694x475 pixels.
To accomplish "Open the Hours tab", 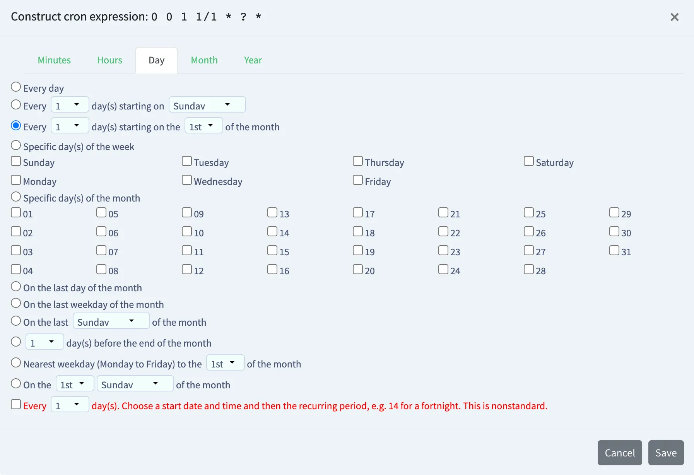I will pos(109,60).
